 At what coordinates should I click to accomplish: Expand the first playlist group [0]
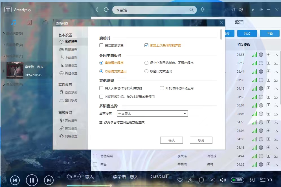click(x=4, y=34)
